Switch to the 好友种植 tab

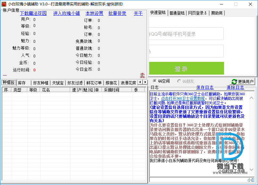pos(41,83)
